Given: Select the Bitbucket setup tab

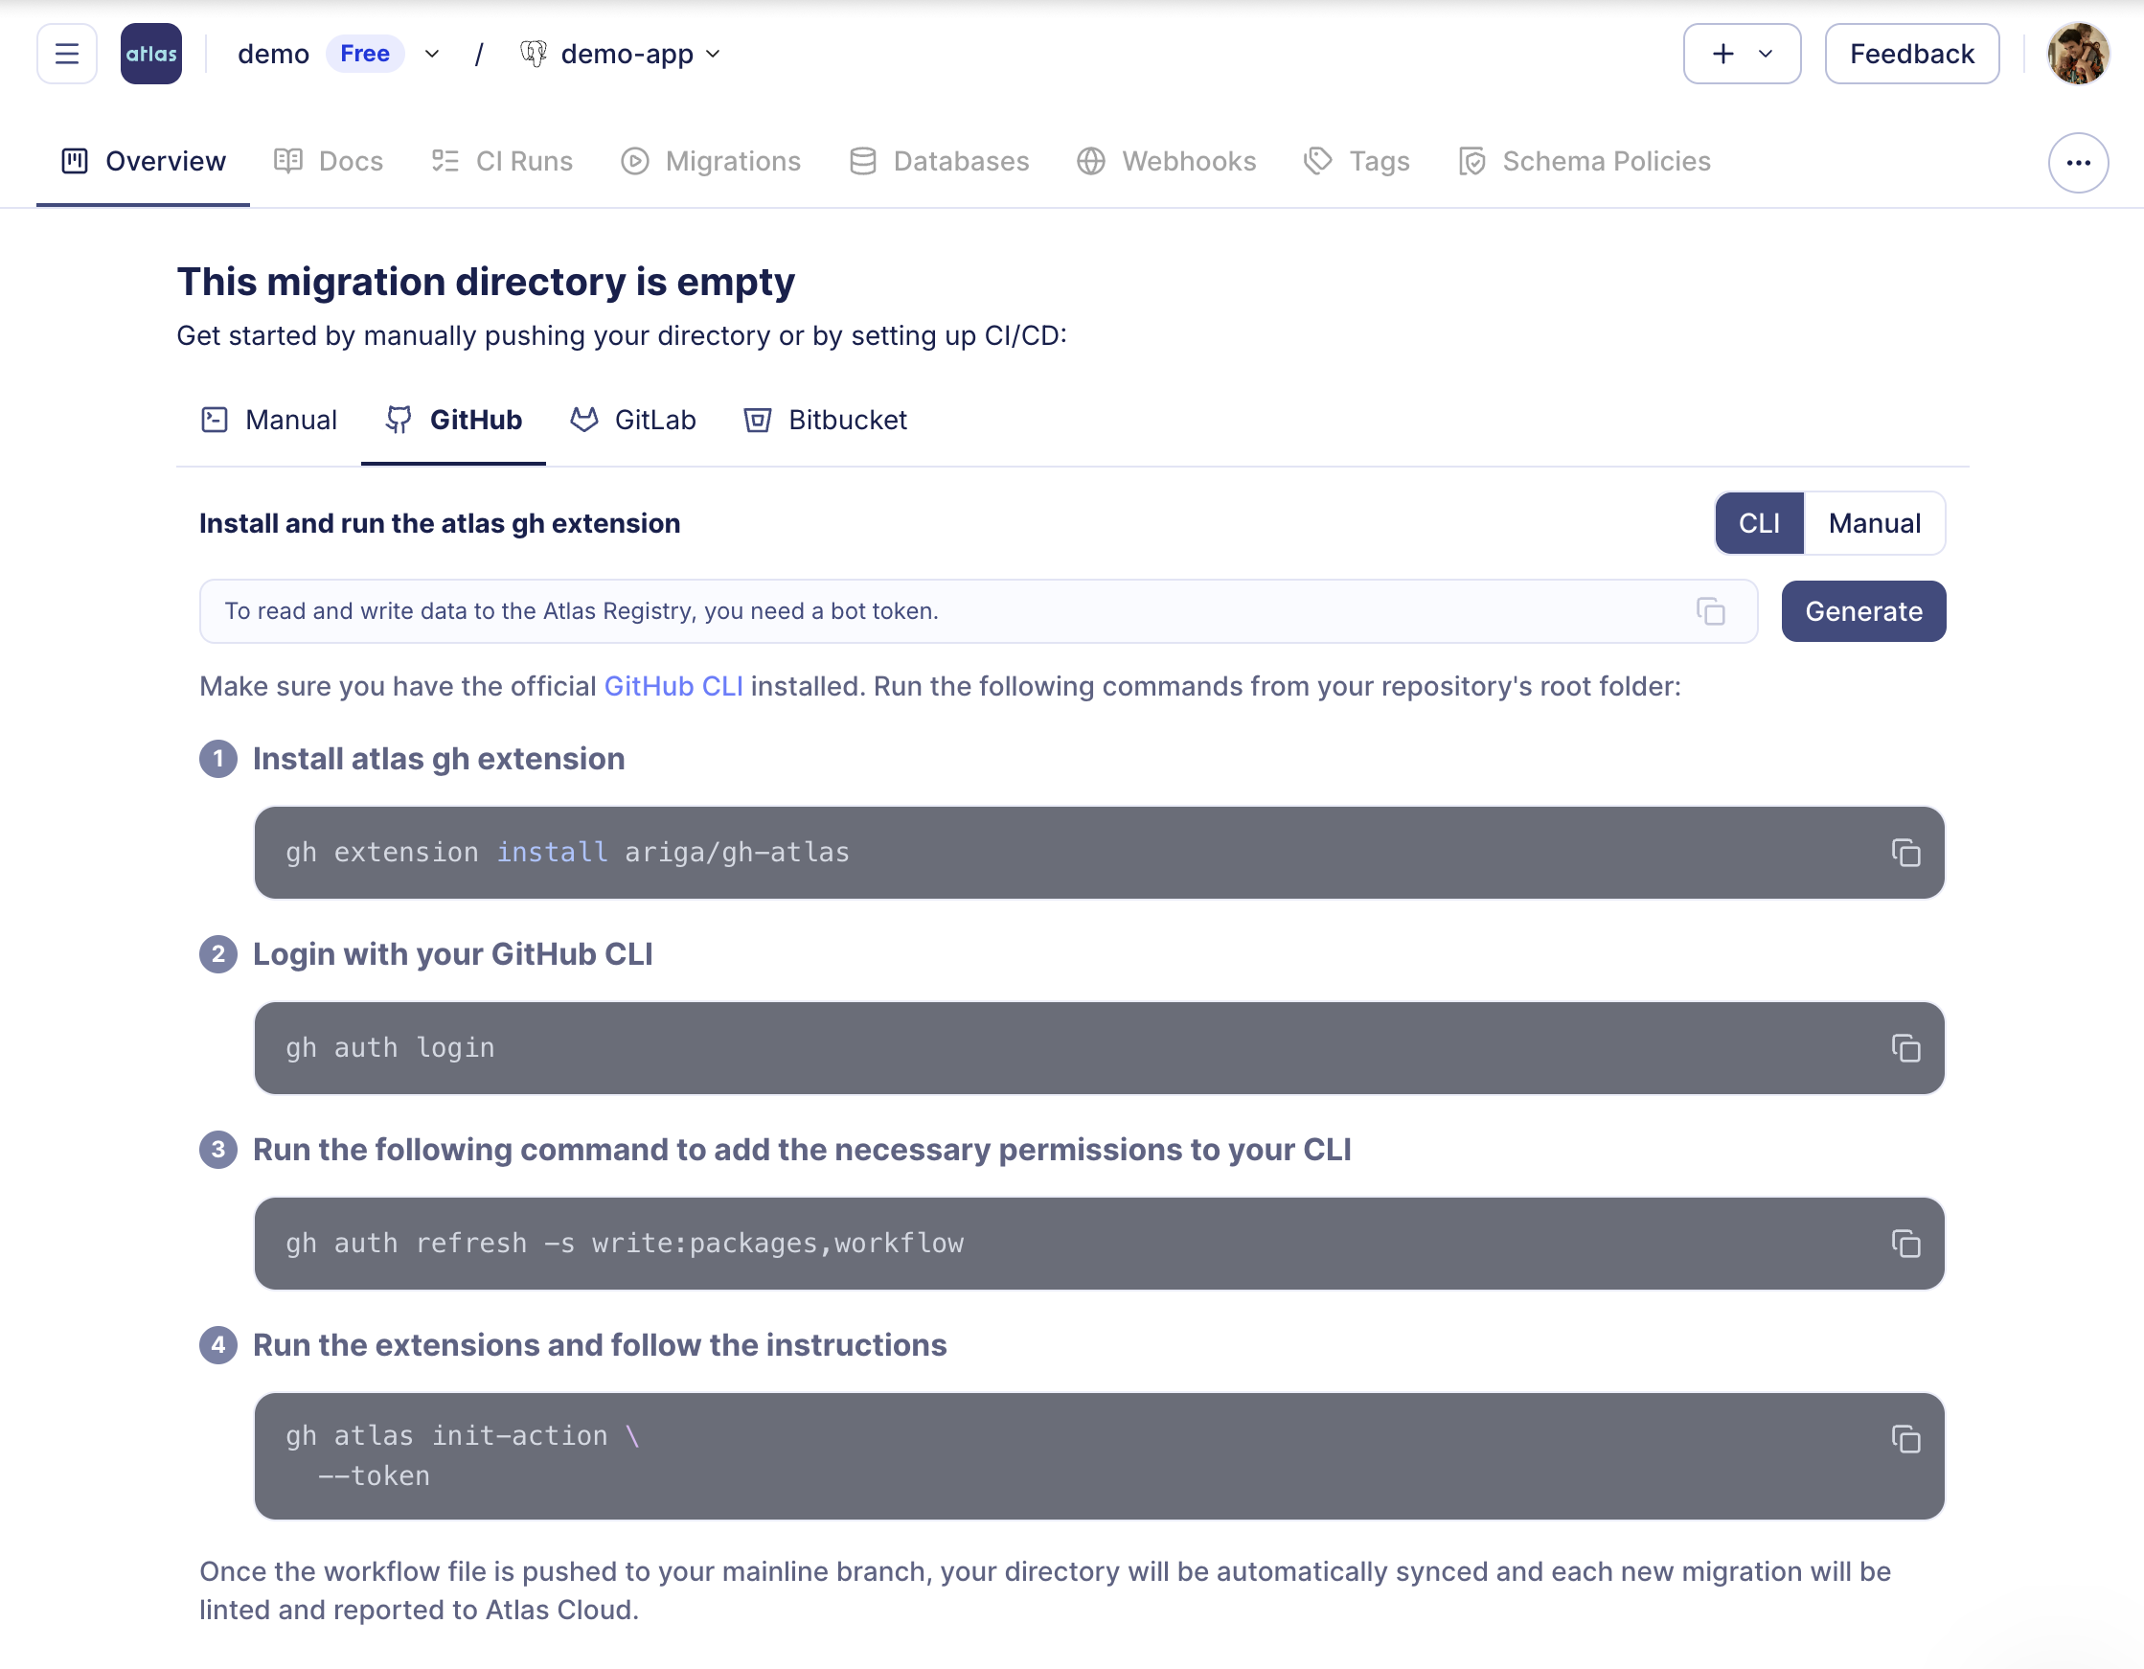Looking at the screenshot, I should [826, 421].
